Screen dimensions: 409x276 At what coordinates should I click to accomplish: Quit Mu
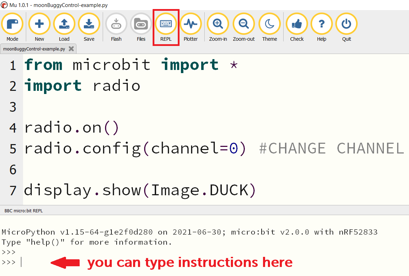click(346, 27)
